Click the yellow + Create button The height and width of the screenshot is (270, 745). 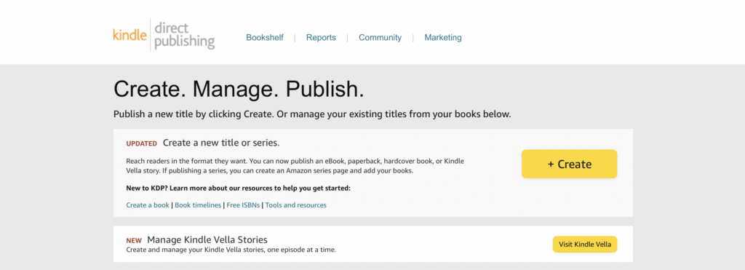(569, 164)
